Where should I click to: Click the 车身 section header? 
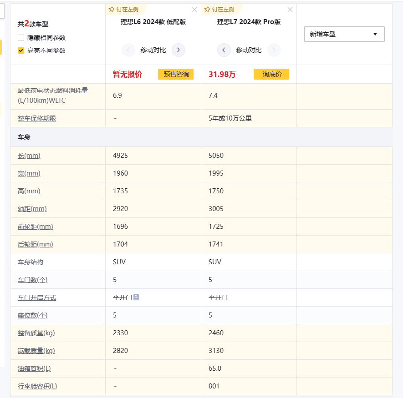click(x=24, y=137)
